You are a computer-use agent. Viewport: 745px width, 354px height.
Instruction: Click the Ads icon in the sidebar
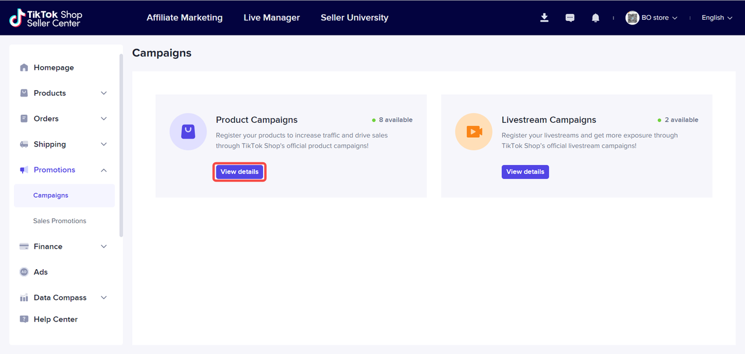24,272
